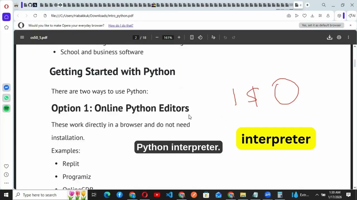
Task: Open the Aria AI assistant
Action: click(x=352, y=16)
